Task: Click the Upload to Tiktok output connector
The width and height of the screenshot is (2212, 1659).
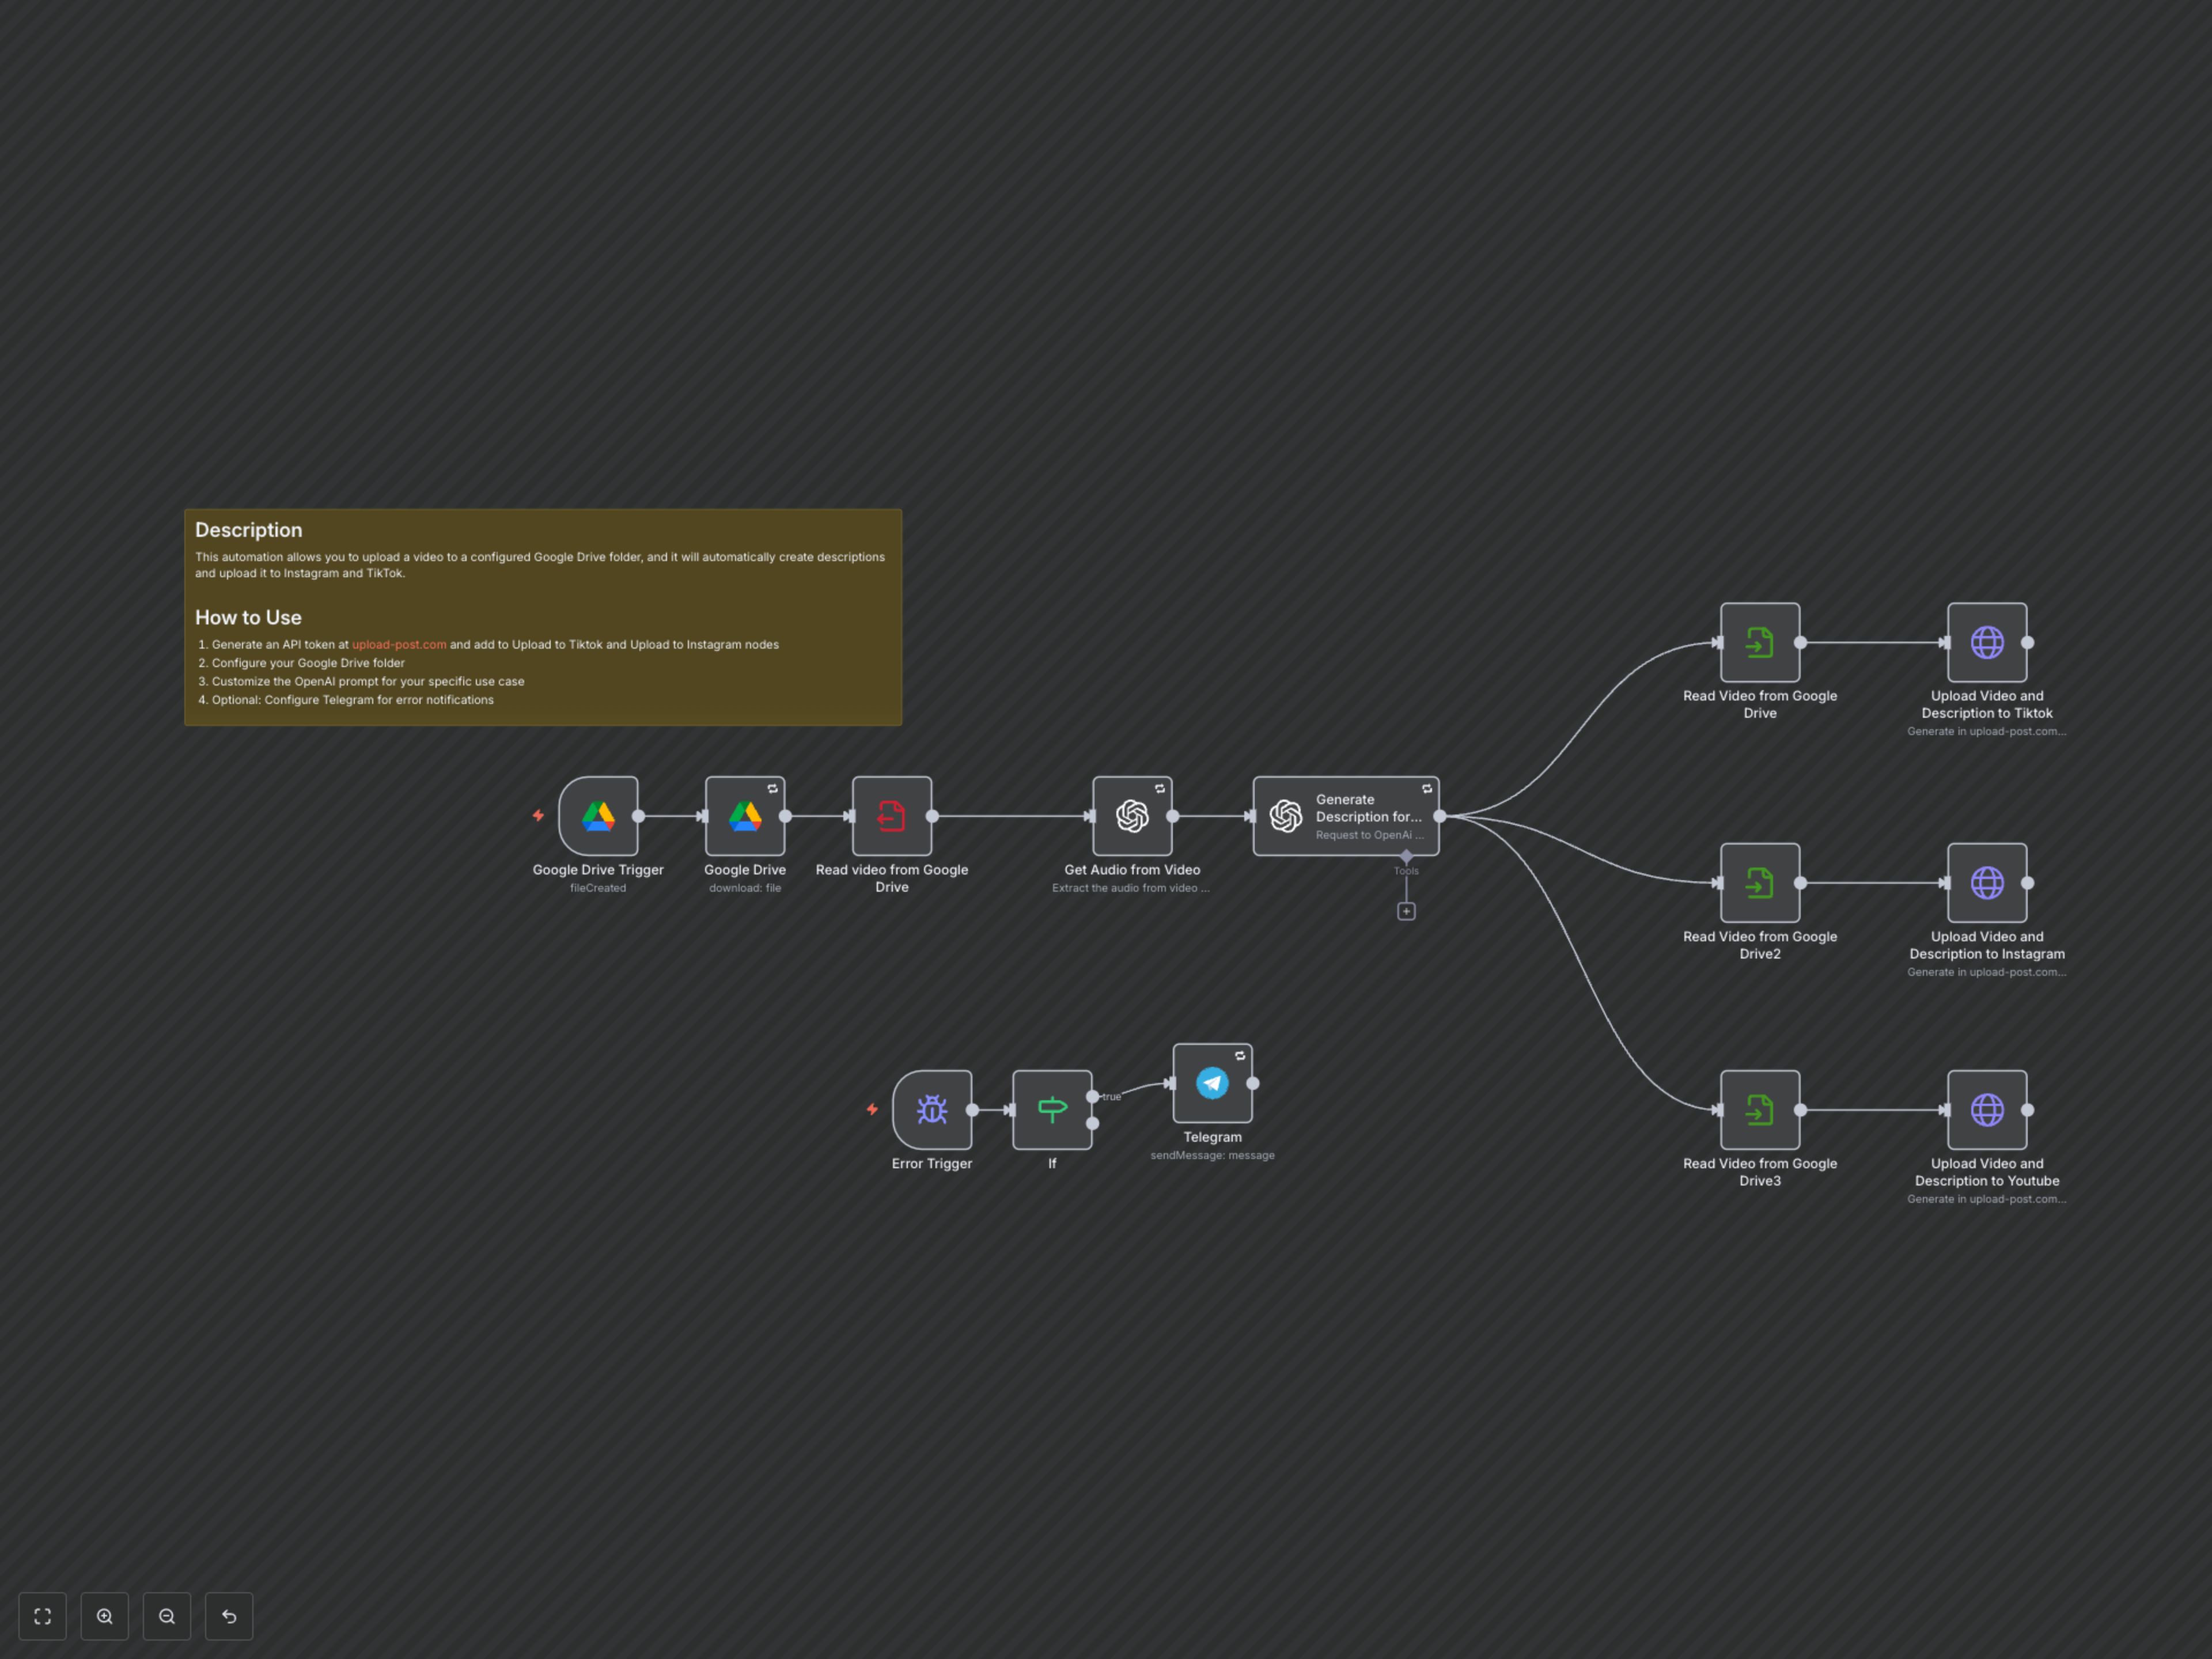Action: coord(2027,642)
